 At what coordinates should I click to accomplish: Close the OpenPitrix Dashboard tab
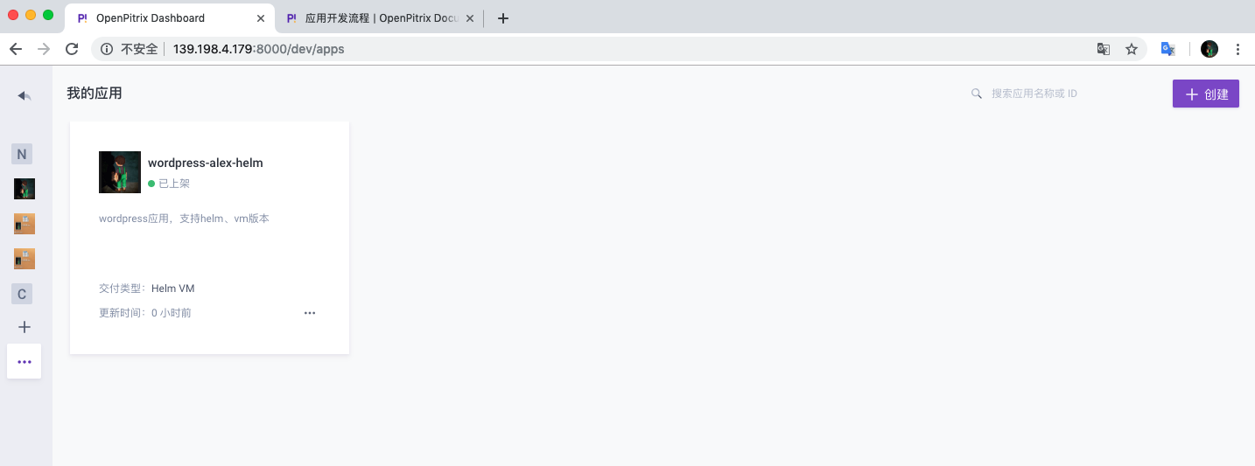click(x=261, y=18)
